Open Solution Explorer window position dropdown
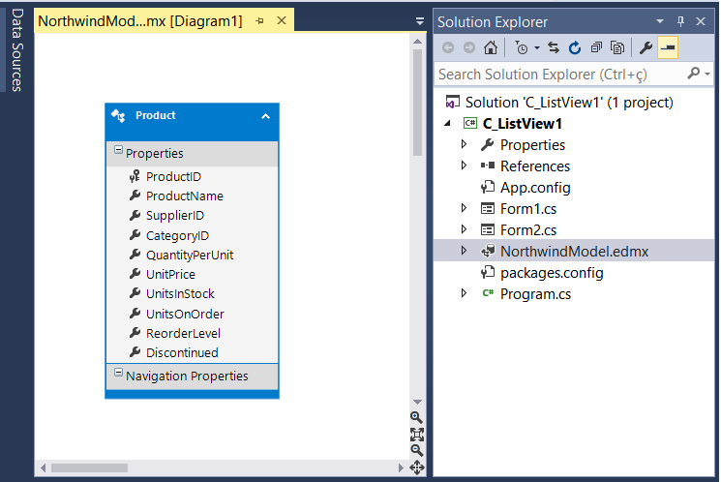Image resolution: width=721 pixels, height=482 pixels. [660, 21]
